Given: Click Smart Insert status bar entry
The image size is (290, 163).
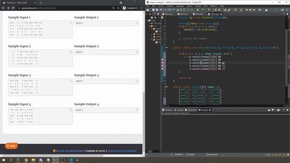Looking at the screenshot, I should 213,154.
